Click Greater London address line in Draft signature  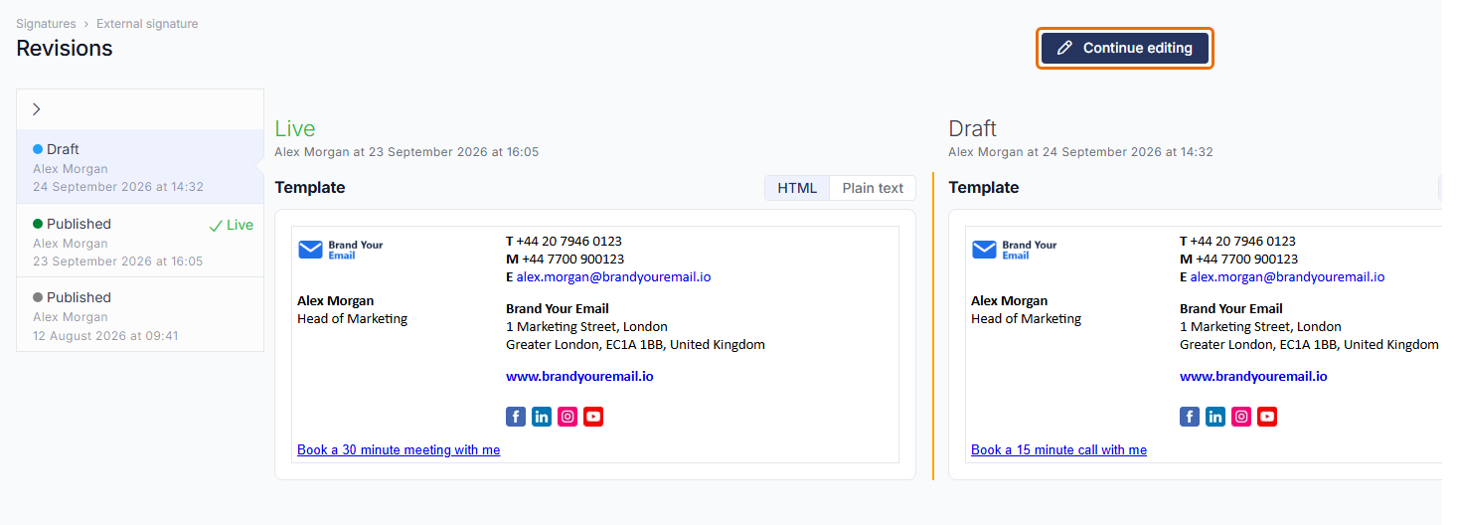[x=1309, y=345]
